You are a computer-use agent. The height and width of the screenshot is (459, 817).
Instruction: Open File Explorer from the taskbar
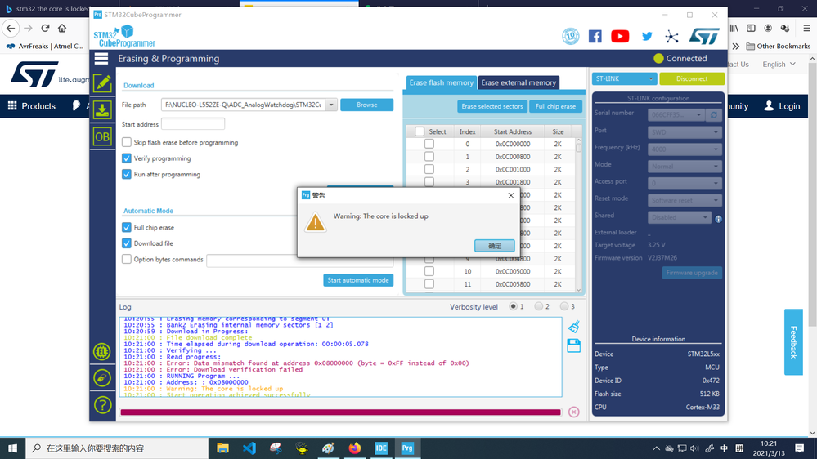tap(222, 448)
